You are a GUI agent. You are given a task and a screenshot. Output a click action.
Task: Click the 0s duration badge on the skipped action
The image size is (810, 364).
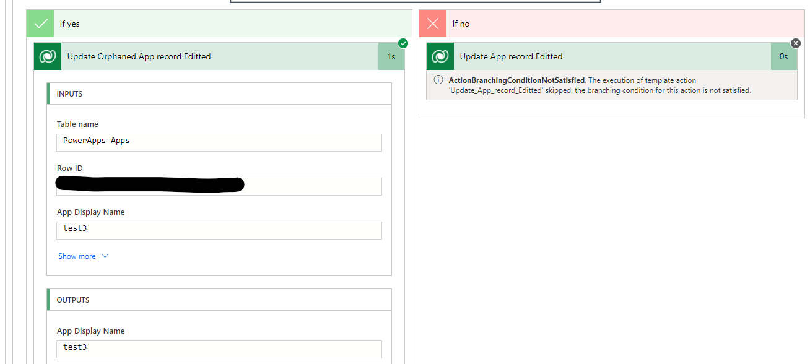pos(784,56)
